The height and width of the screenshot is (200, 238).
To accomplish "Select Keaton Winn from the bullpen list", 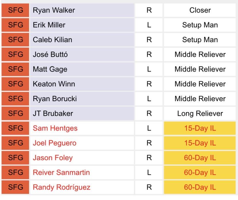I will click(54, 84).
